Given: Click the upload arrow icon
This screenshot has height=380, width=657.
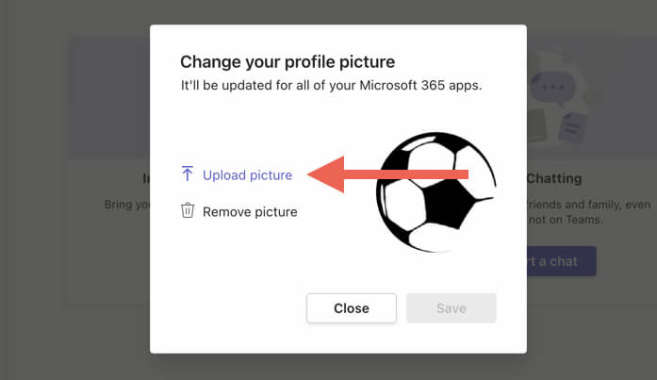Looking at the screenshot, I should pyautogui.click(x=188, y=174).
